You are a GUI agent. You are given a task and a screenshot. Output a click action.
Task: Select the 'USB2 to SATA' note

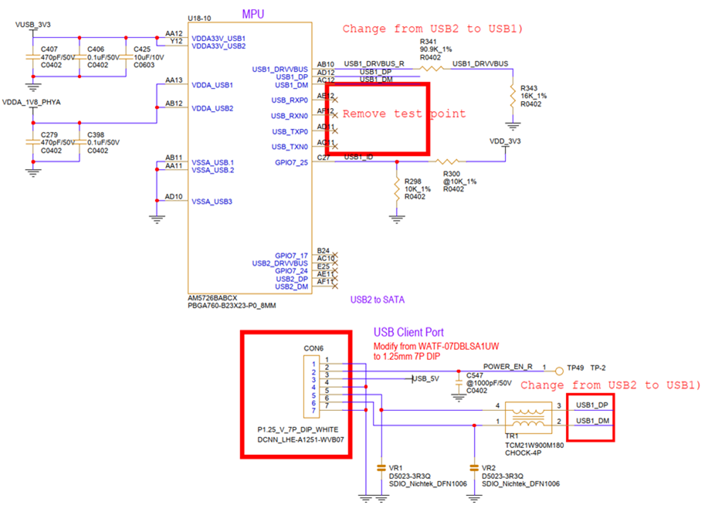point(378,300)
